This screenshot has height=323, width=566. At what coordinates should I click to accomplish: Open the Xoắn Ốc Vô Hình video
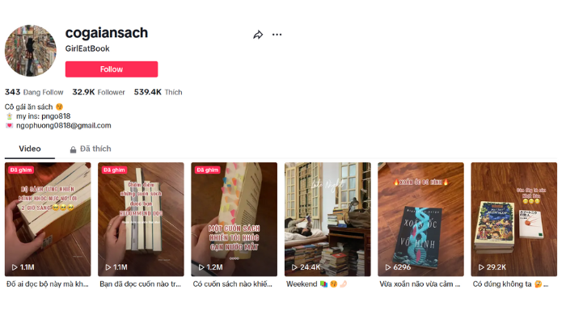tap(420, 219)
